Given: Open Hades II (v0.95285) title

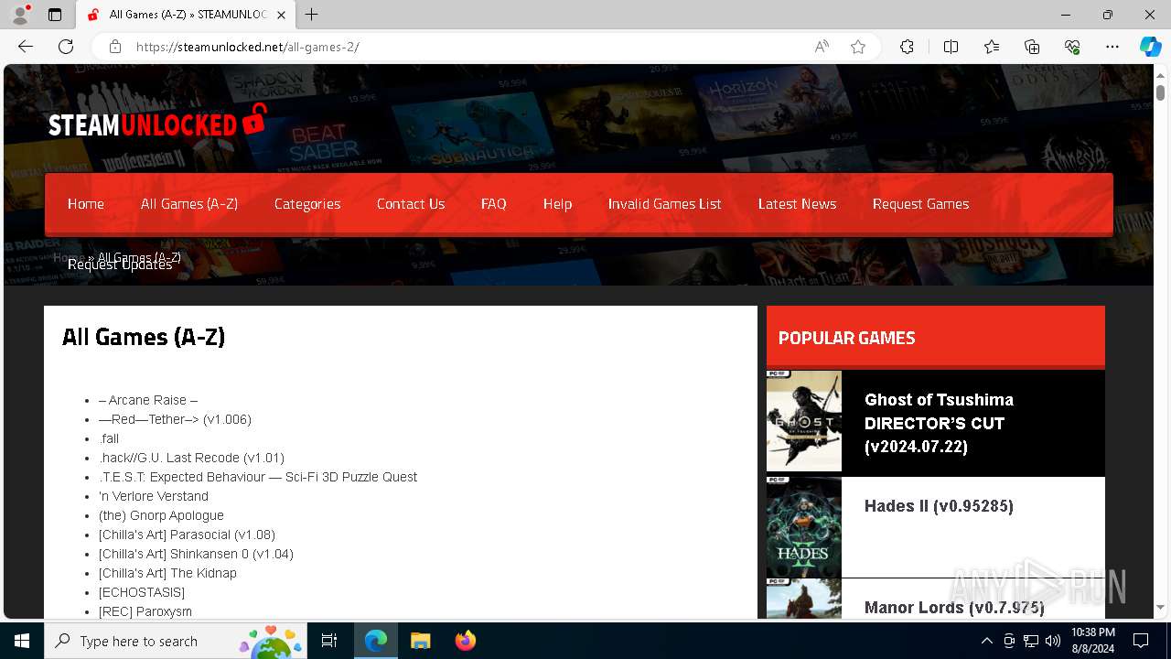Looking at the screenshot, I should pyautogui.click(x=939, y=506).
